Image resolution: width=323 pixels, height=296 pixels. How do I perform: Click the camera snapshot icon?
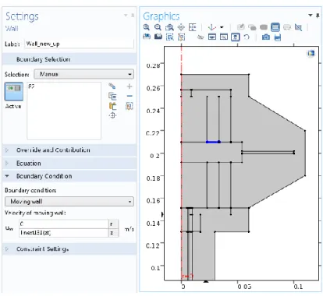(x=266, y=37)
